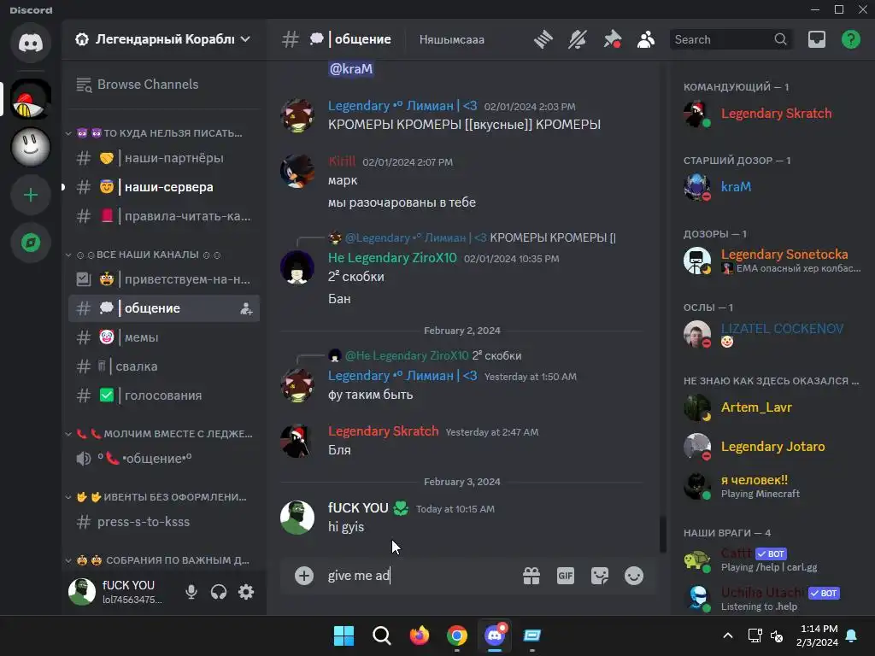Open Threads icon in channel header
875x656 pixels.
click(543, 39)
